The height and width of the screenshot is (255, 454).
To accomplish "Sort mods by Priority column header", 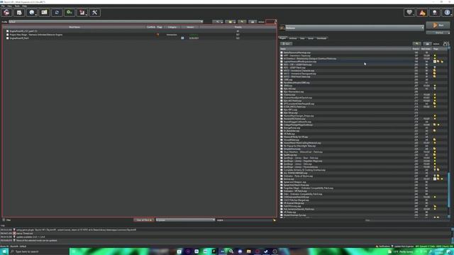I will coord(238,27).
